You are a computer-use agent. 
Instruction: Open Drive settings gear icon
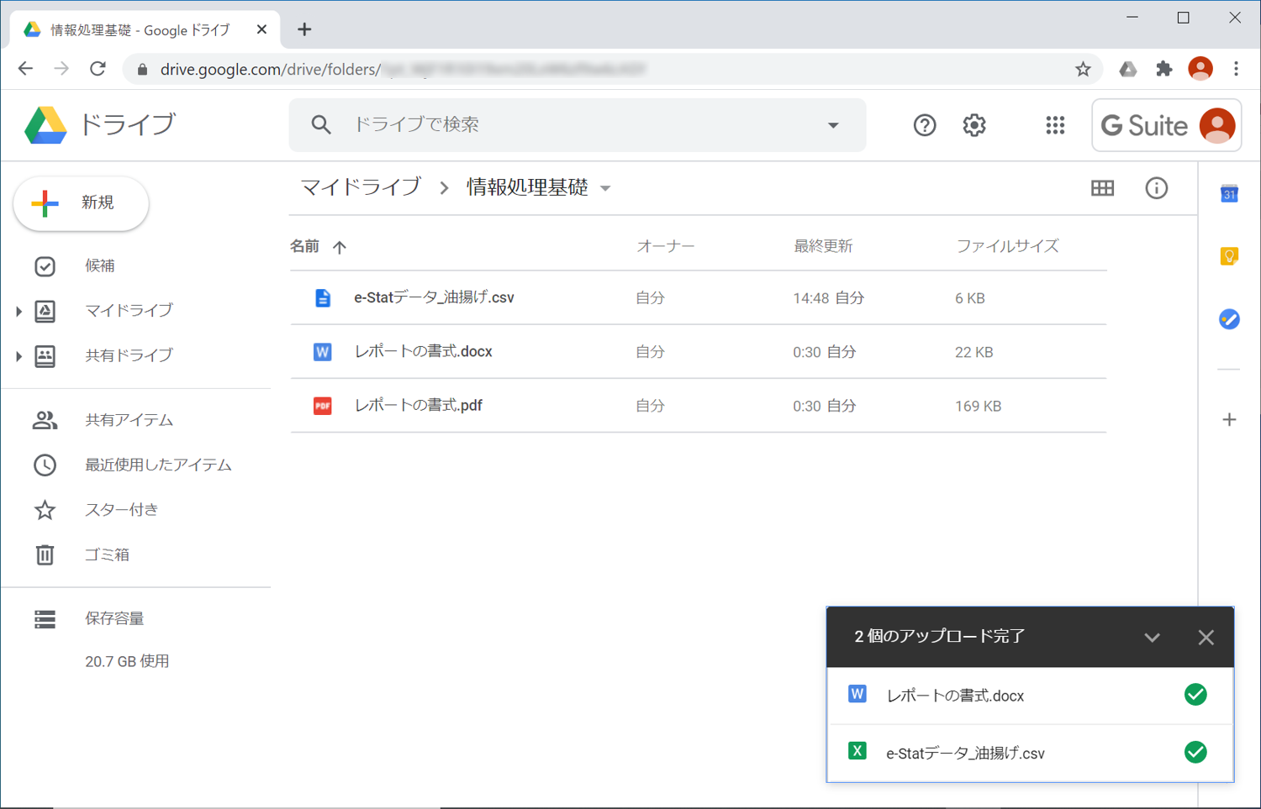pyautogui.click(x=974, y=125)
